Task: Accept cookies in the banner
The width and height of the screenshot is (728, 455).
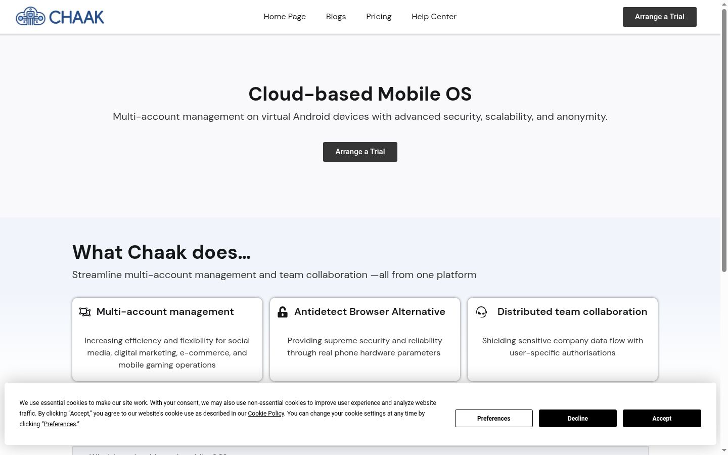Action: click(x=662, y=418)
